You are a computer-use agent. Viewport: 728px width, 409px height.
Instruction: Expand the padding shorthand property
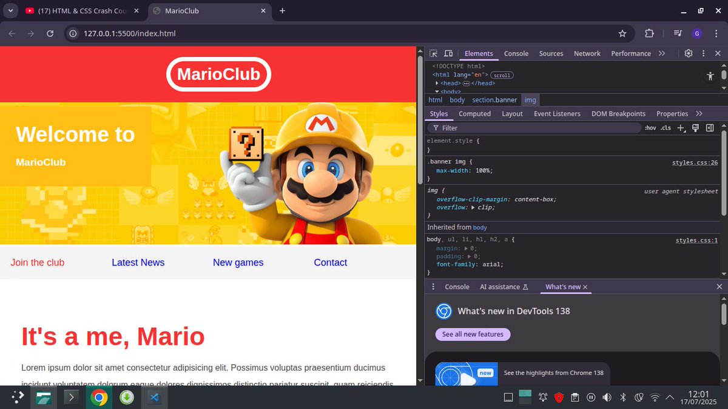pos(471,256)
